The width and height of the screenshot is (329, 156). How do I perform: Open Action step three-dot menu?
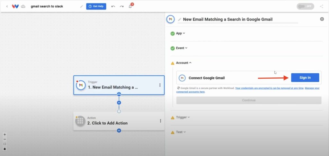click(161, 121)
